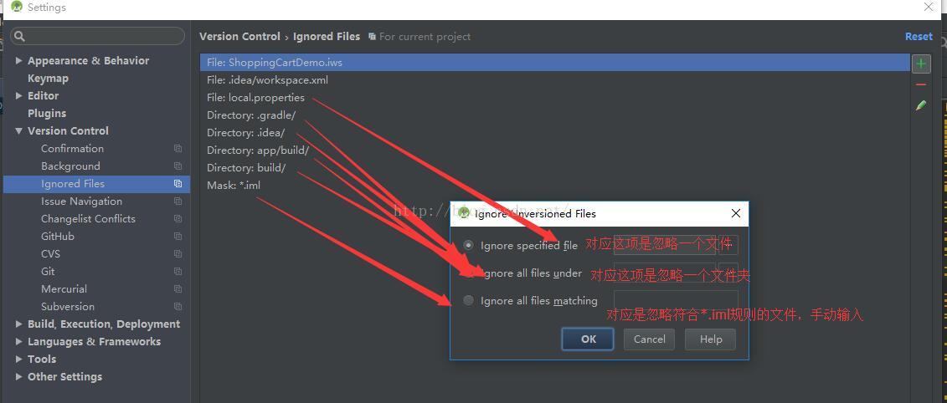Expand Build, Execution, Deployment section
Screen dimensions: 947x403
tap(18, 324)
